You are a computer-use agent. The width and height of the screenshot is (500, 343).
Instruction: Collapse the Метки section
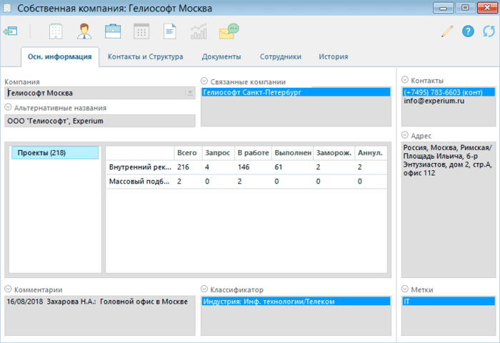point(405,289)
